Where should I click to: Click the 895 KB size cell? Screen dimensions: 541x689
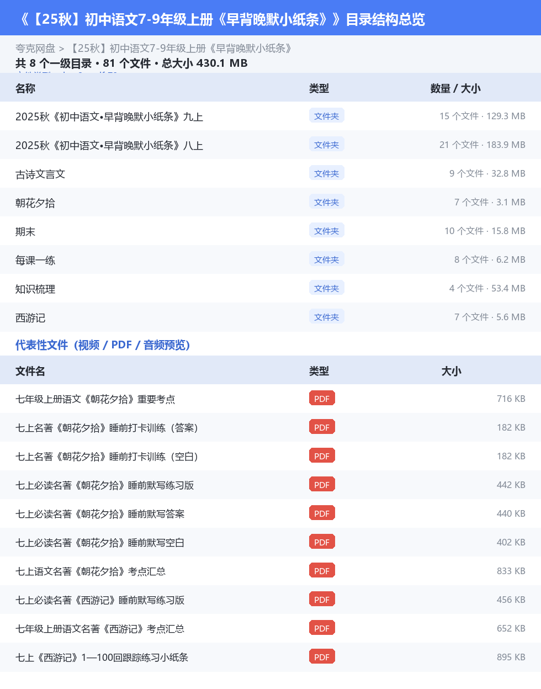click(x=511, y=657)
